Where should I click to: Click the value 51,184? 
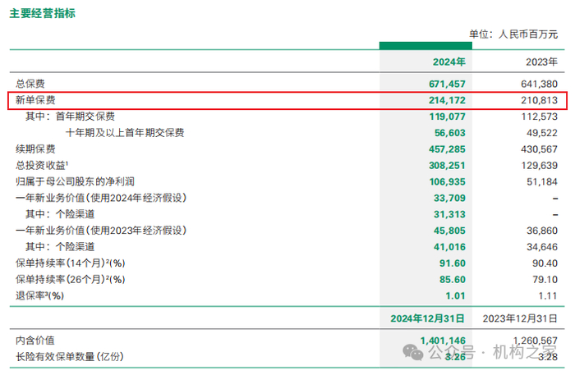[x=542, y=182]
